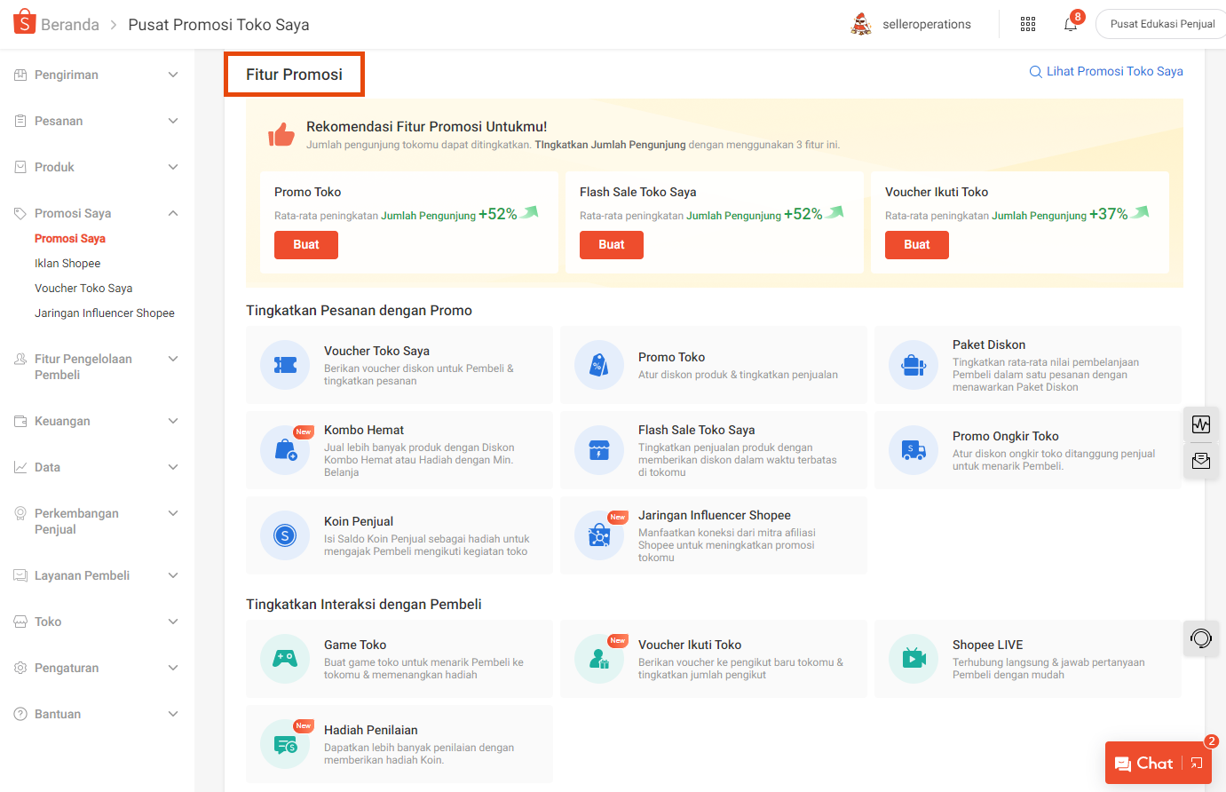The width and height of the screenshot is (1226, 792).
Task: Click the Voucher Toko Saya ticket icon
Action: pos(285,365)
